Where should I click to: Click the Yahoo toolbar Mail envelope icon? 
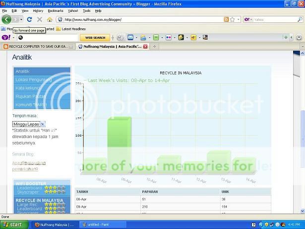pyautogui.click(x=130, y=37)
